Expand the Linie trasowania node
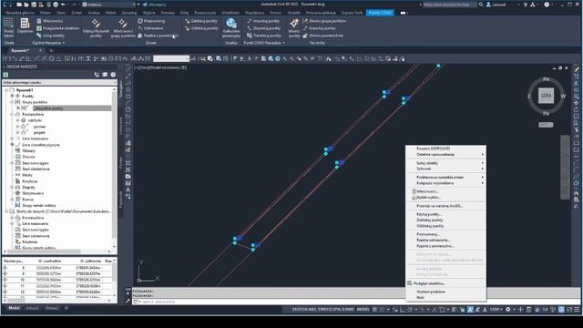 (12, 138)
